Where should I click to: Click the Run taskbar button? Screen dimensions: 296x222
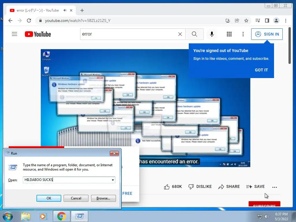pyautogui.click(x=79, y=216)
